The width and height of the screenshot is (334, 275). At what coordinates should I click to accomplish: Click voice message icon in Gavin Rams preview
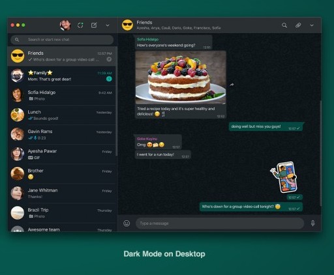coord(35,137)
